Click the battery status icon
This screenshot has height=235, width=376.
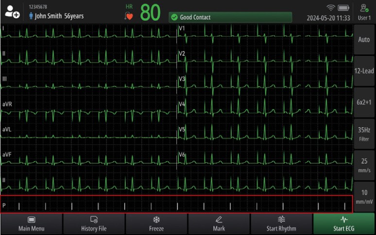pyautogui.click(x=344, y=8)
